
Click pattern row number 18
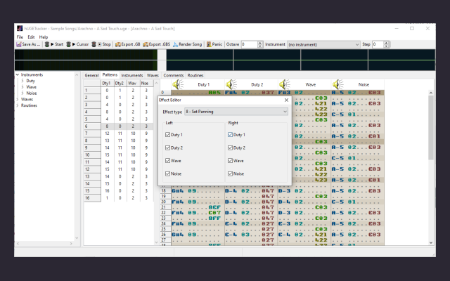coord(165,191)
